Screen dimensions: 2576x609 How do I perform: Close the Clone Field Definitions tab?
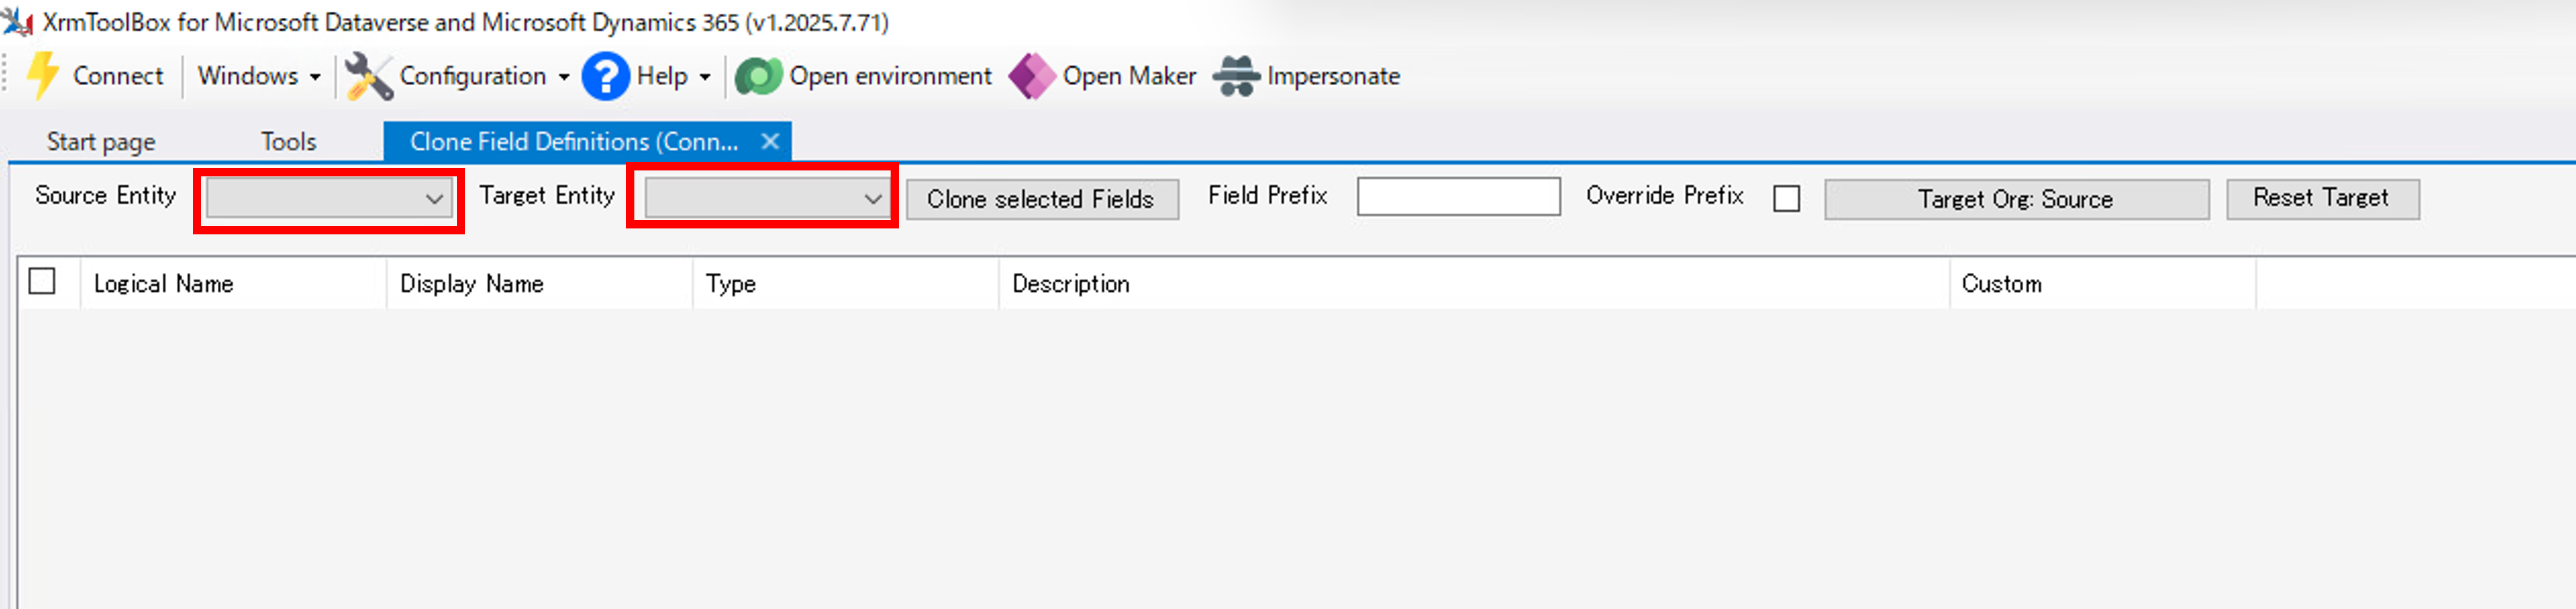(769, 142)
